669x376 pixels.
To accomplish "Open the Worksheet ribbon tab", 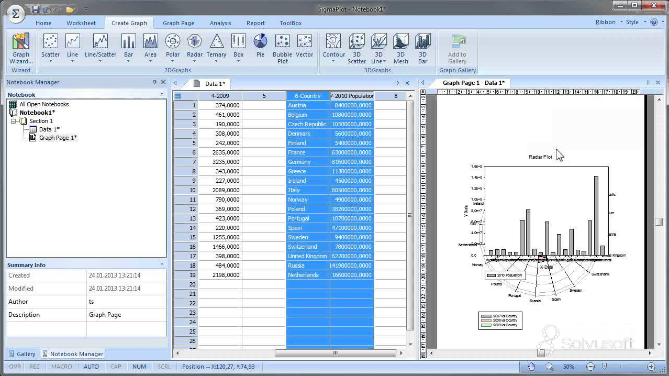I will 81,23.
